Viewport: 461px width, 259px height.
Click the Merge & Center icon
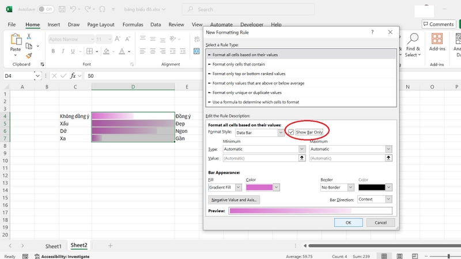pos(197,51)
